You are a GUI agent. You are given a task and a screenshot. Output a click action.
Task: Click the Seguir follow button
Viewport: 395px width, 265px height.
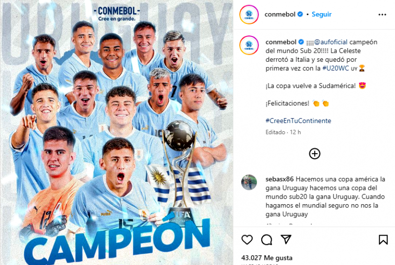[x=322, y=14]
